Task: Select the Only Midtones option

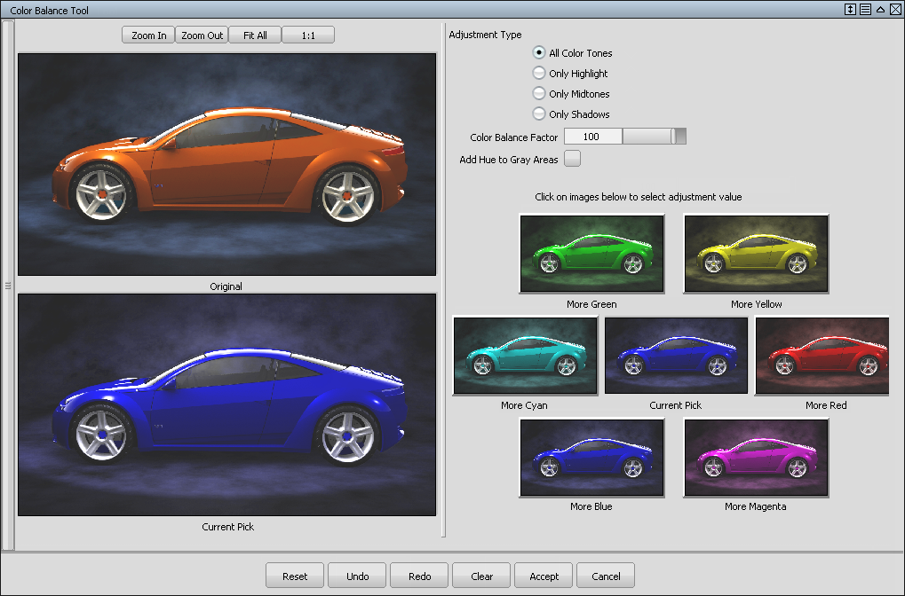Action: pos(539,94)
